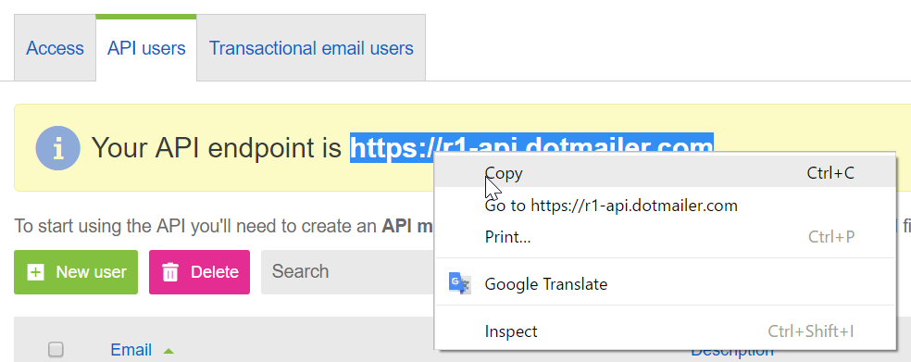Click the "Your API endpoint is" text
This screenshot has height=362, width=911.
pyautogui.click(x=217, y=147)
